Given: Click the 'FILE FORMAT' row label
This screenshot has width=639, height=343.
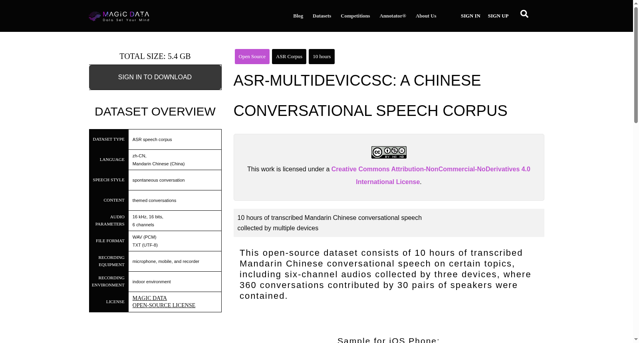Looking at the screenshot, I should tap(110, 241).
